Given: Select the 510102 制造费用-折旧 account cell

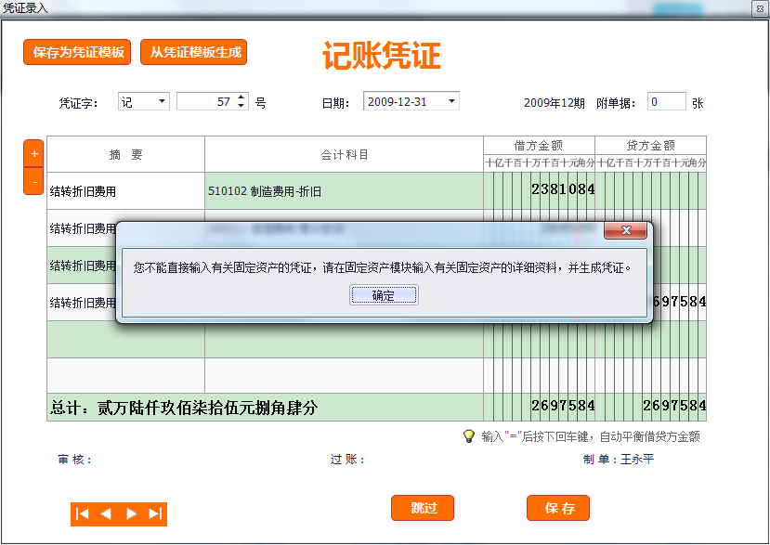Looking at the screenshot, I should (x=343, y=190).
